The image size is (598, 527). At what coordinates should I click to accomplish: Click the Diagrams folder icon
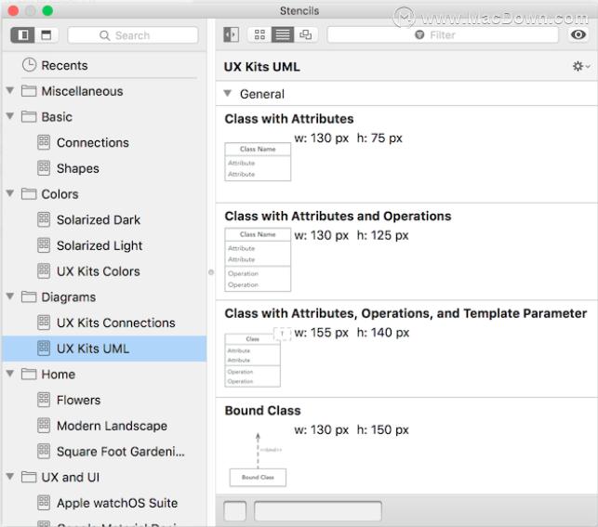pos(29,296)
